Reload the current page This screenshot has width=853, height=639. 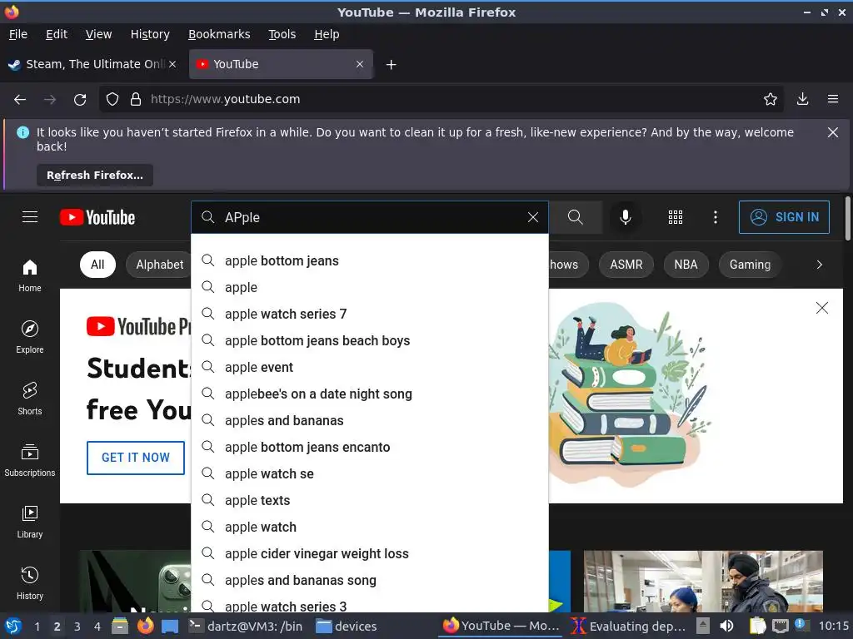pyautogui.click(x=80, y=100)
